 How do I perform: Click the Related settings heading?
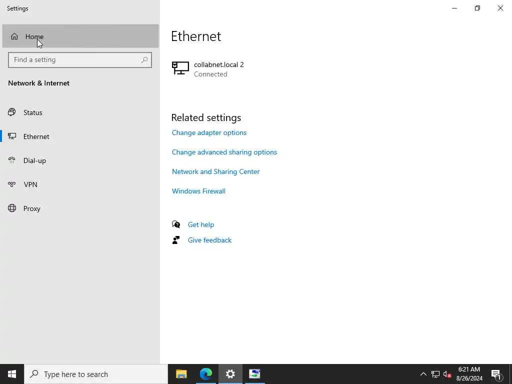pyautogui.click(x=206, y=117)
